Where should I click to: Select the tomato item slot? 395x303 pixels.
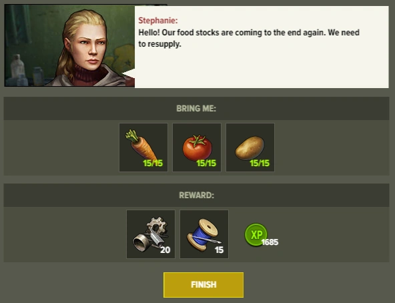click(197, 147)
